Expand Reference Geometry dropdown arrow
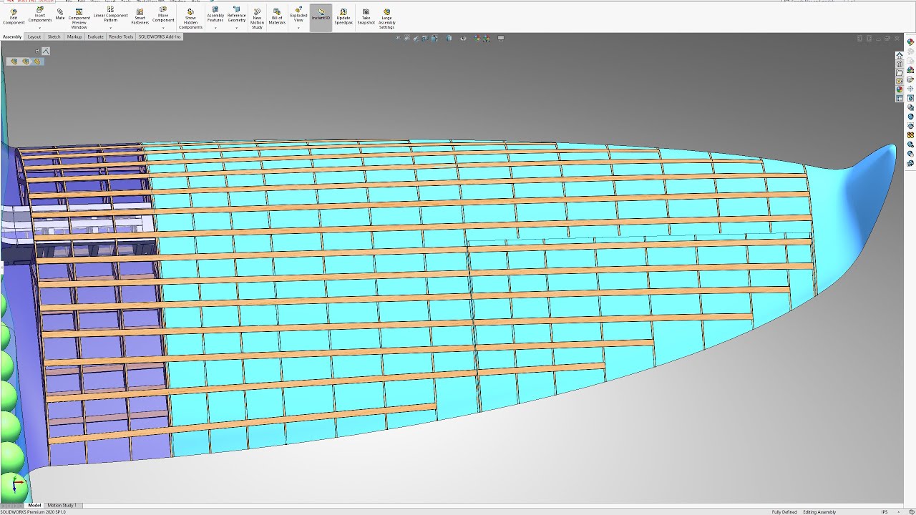The width and height of the screenshot is (916, 515). 237,28
